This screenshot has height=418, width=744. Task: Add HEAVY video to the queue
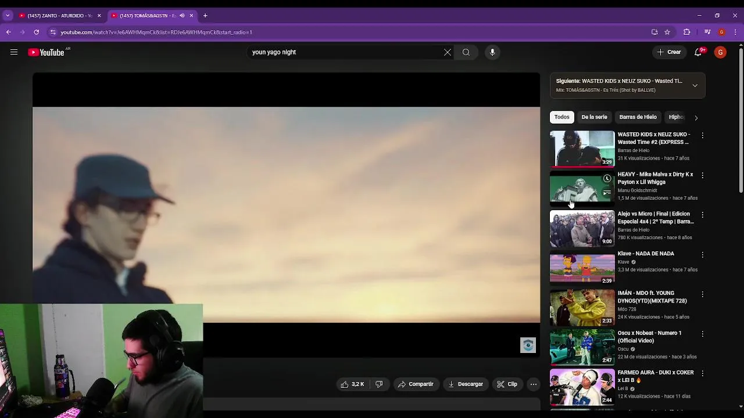coord(607,193)
